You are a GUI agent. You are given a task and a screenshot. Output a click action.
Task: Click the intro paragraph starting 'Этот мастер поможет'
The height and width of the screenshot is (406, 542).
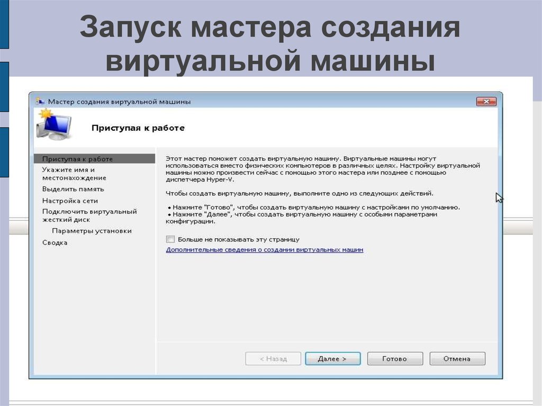tap(323, 169)
